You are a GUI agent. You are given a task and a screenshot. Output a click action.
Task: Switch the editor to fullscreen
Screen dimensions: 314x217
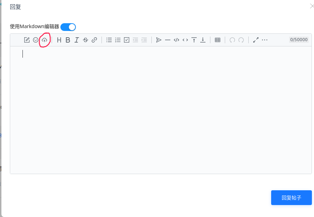[256, 40]
